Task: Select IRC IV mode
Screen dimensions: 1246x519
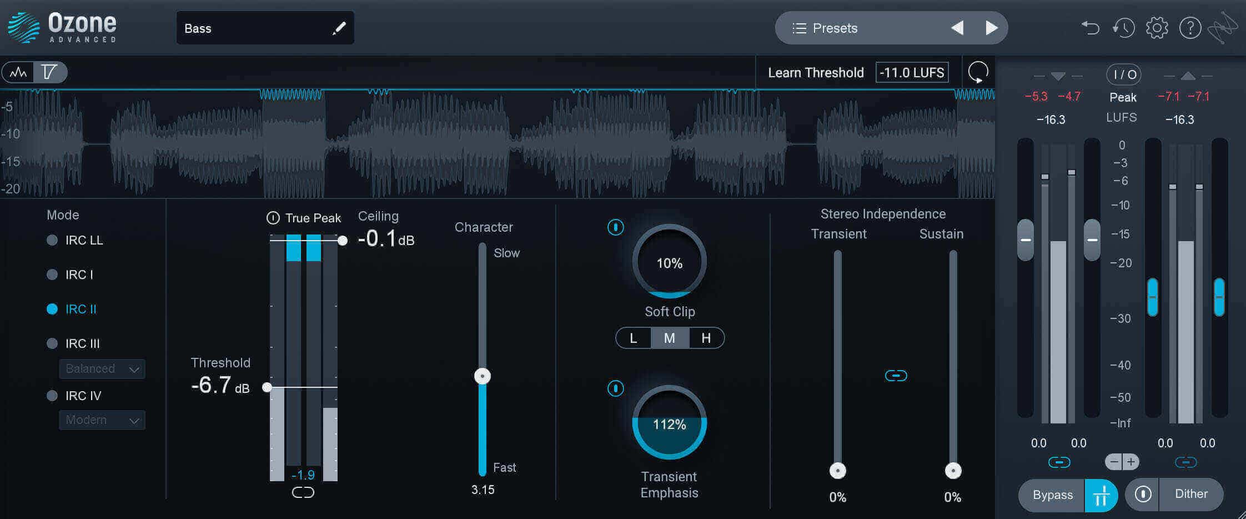Action: (74, 396)
